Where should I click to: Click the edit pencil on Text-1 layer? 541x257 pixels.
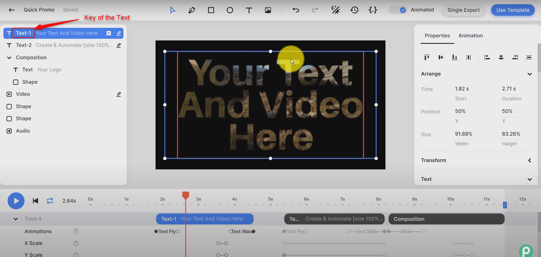click(119, 33)
